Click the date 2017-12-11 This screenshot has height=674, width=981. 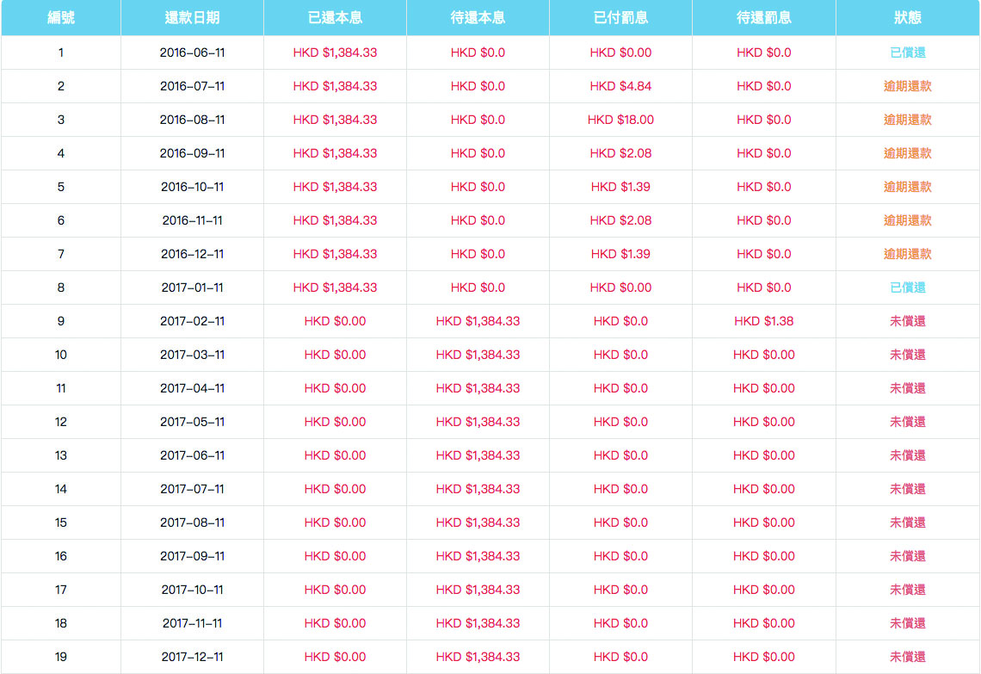click(x=192, y=657)
